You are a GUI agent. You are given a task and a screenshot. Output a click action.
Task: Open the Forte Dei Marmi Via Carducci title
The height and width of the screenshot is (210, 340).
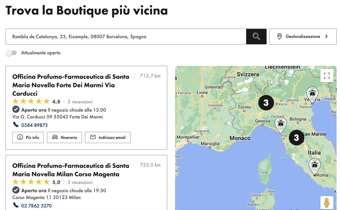pos(71,85)
